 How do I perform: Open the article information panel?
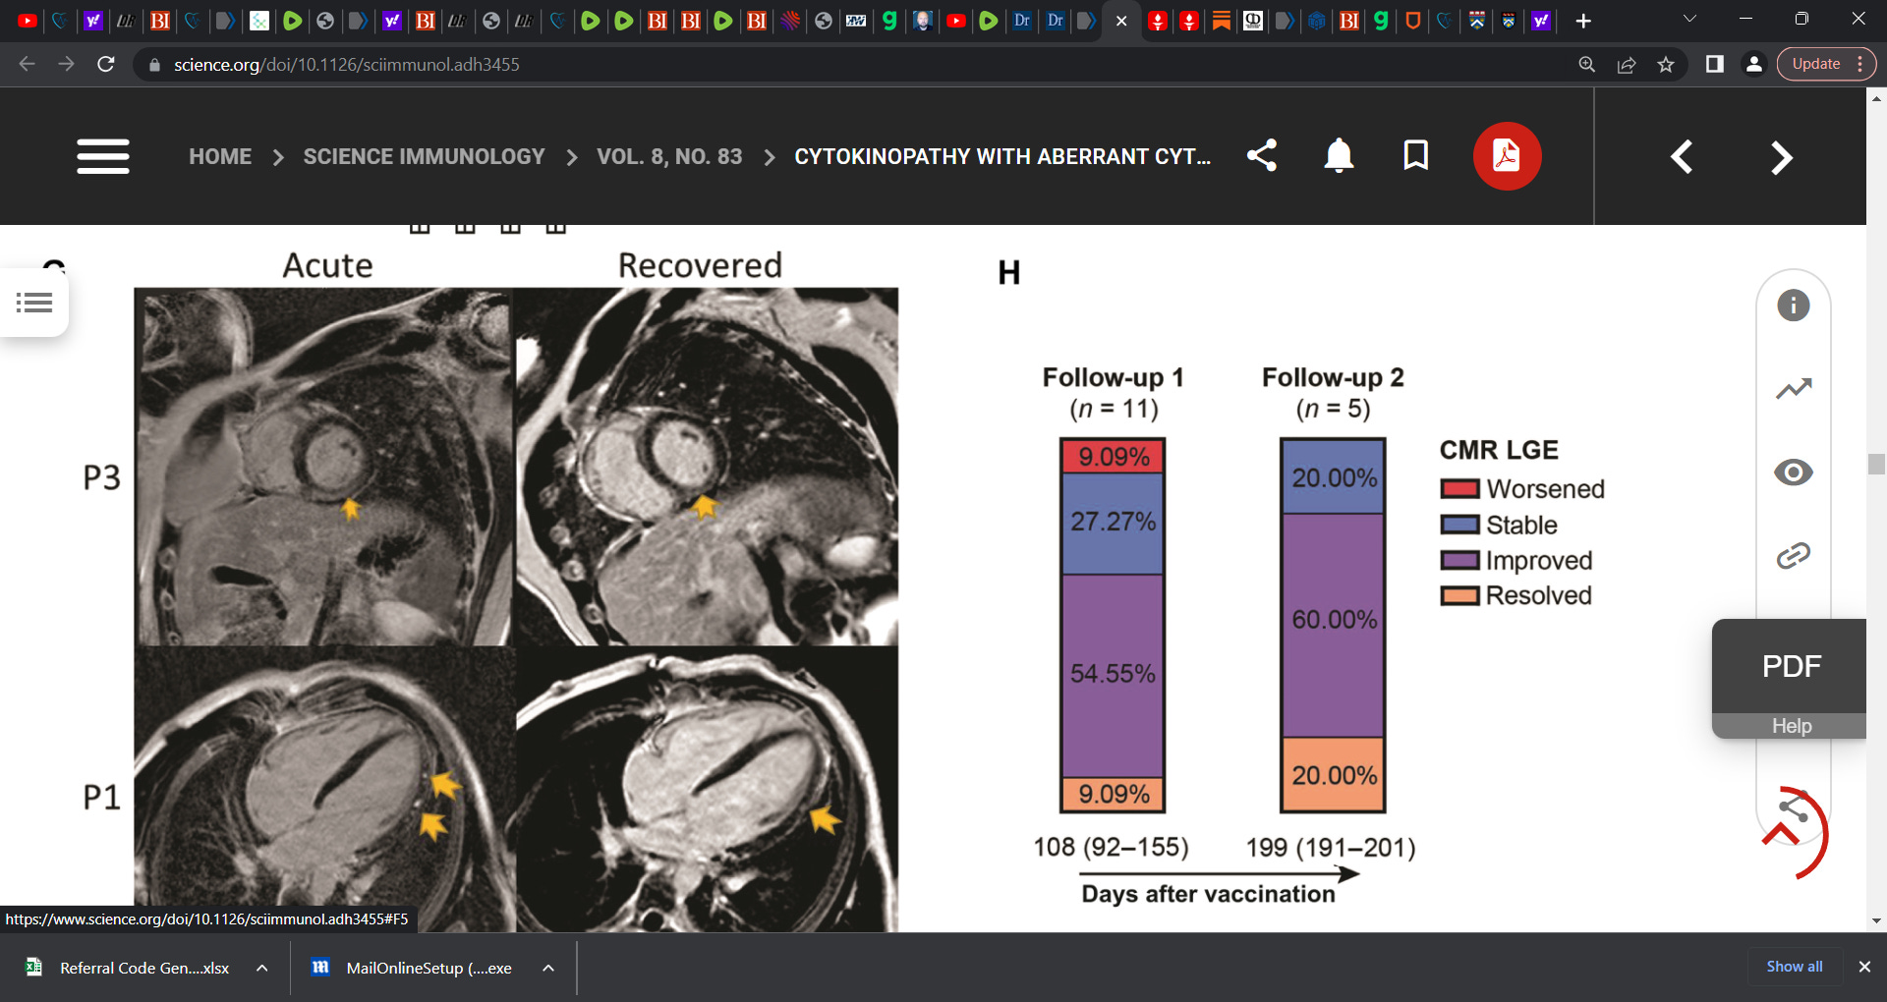[x=1794, y=305]
